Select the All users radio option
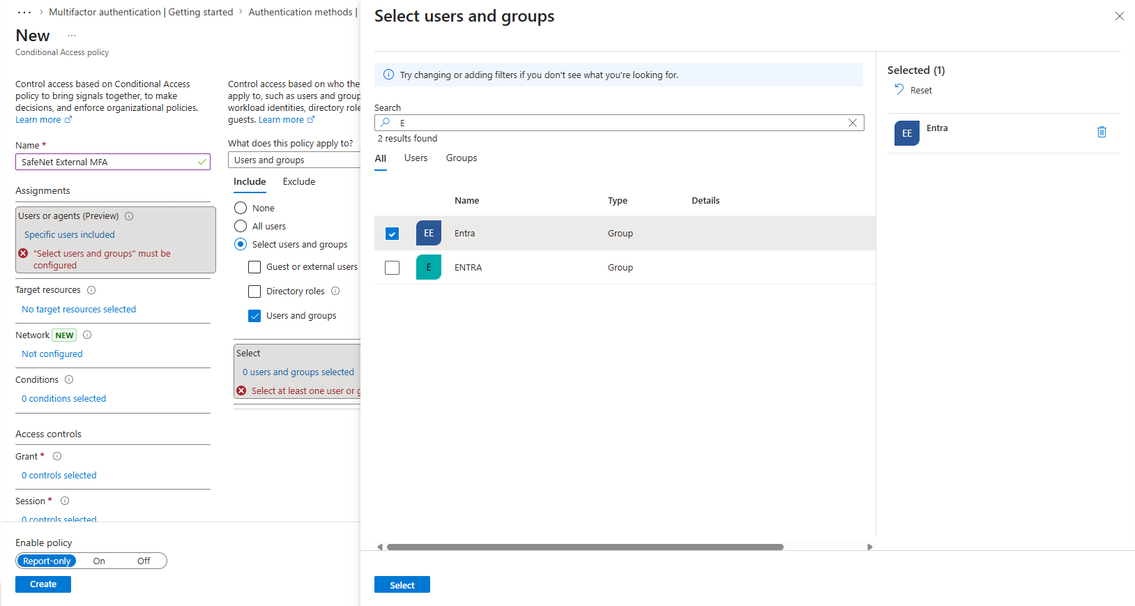This screenshot has width=1135, height=606. [x=241, y=226]
